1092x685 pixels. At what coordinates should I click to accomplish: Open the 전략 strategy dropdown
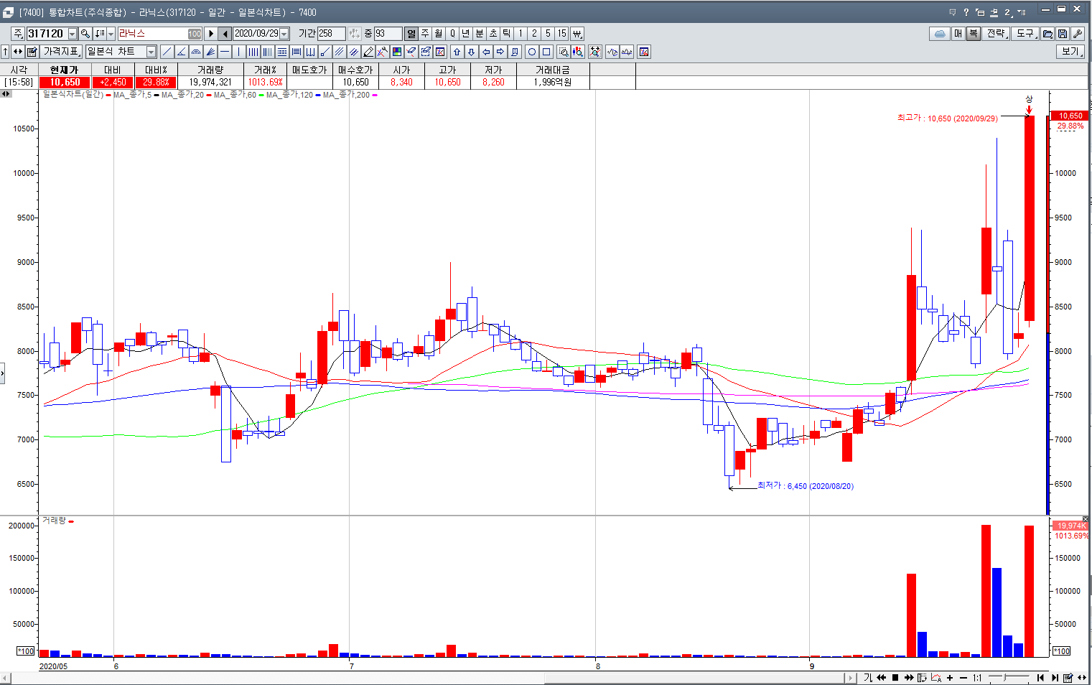pyautogui.click(x=996, y=34)
